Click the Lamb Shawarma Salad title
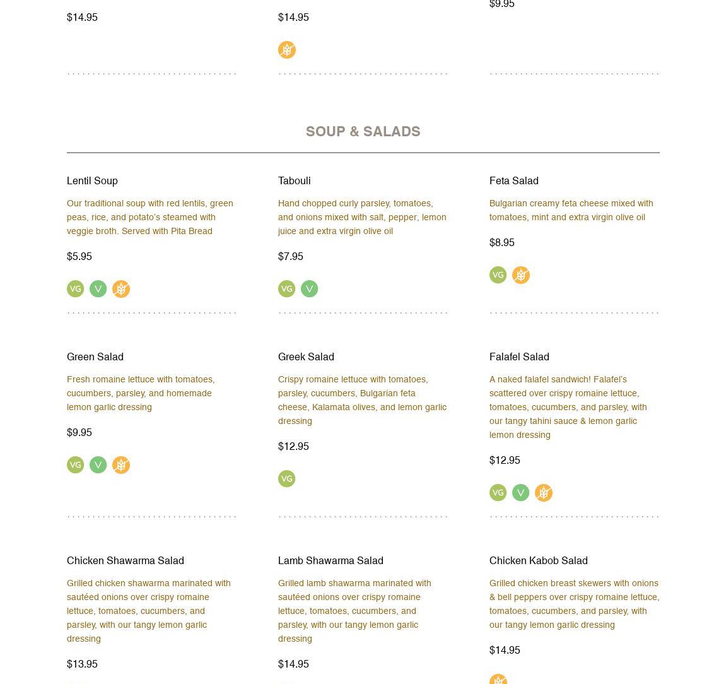 point(331,561)
